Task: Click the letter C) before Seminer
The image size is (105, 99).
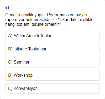Action: [10, 62]
